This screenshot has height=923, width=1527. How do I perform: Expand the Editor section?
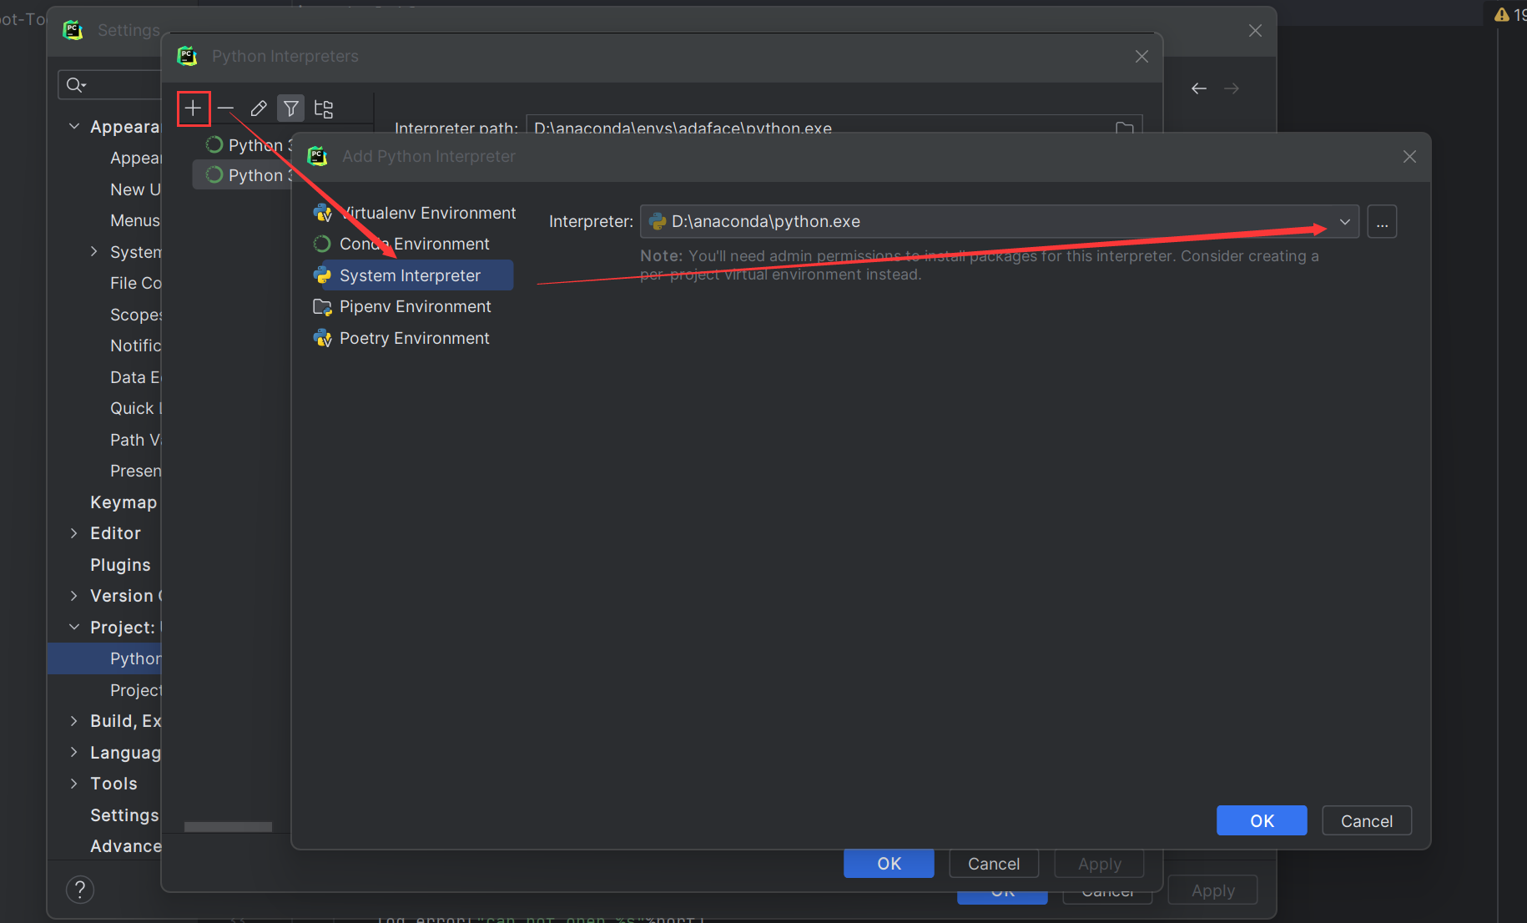(x=74, y=532)
